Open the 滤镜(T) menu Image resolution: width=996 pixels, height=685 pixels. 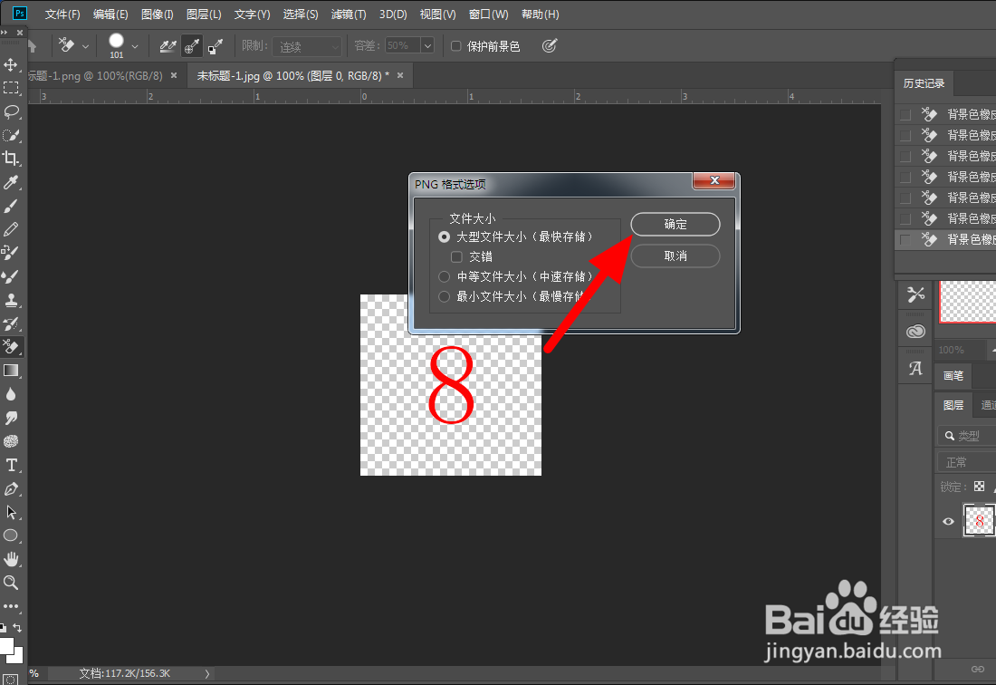pos(349,14)
